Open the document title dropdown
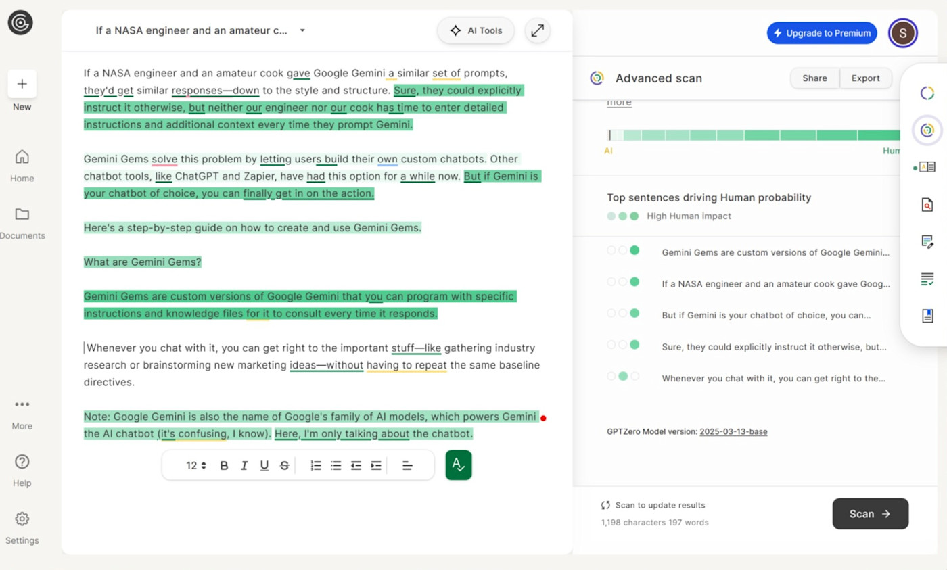 [x=302, y=30]
